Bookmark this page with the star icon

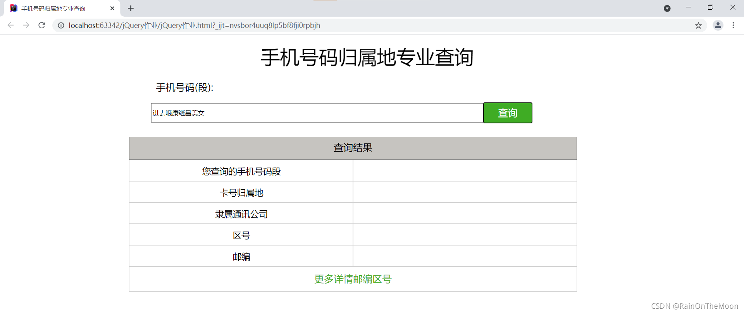coord(698,26)
